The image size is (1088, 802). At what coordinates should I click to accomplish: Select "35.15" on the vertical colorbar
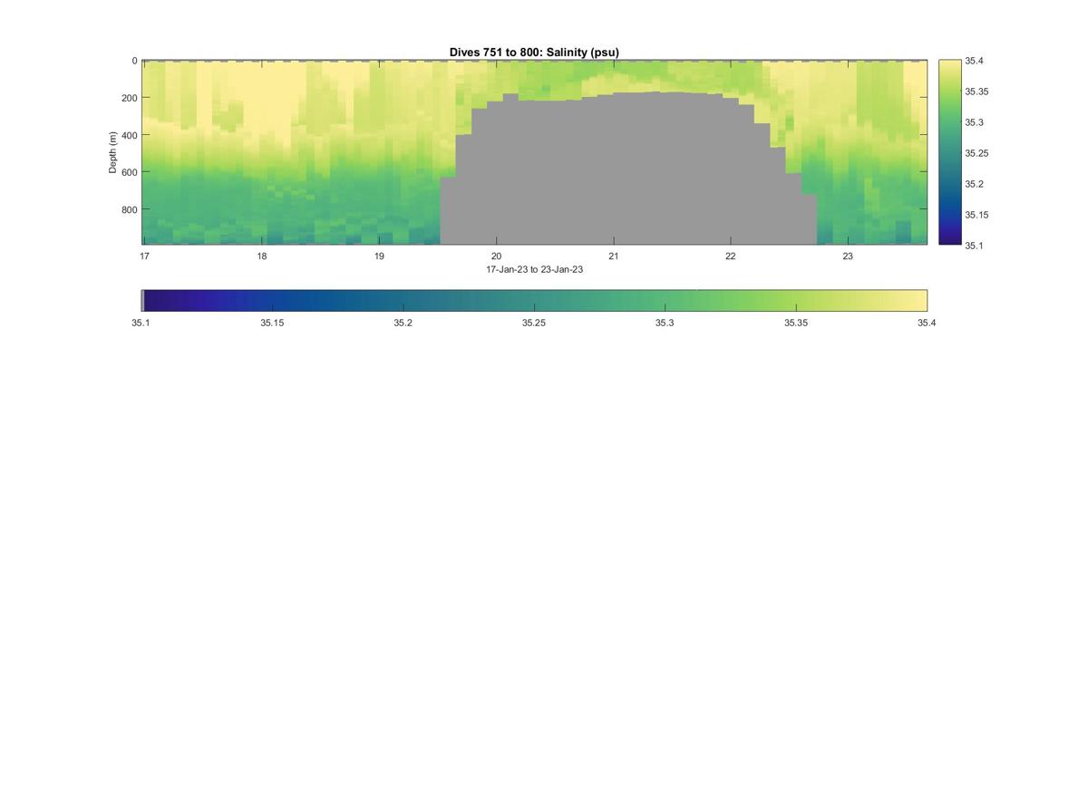point(976,215)
